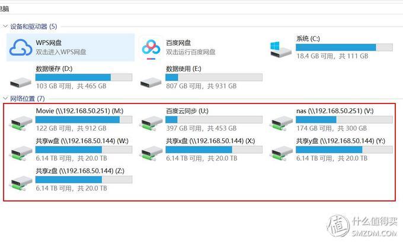Collapse the 网络位置 group chevron

5,98
